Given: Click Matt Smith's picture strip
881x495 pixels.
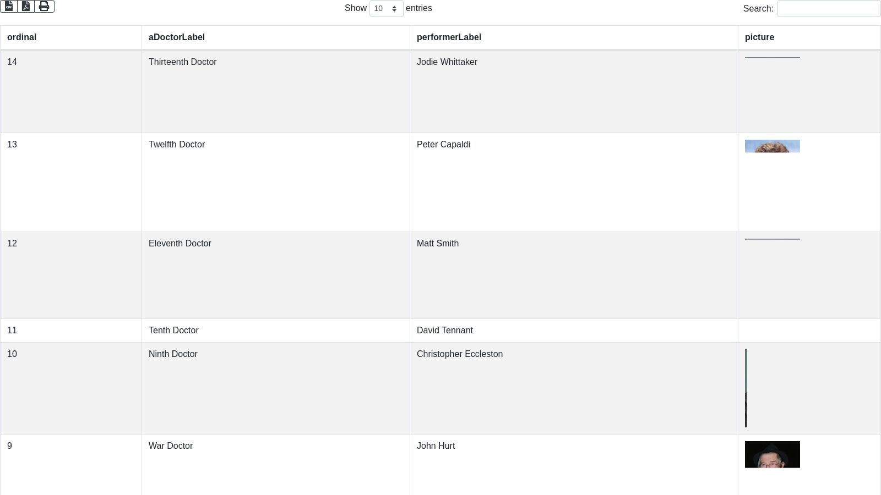Looking at the screenshot, I should point(772,239).
